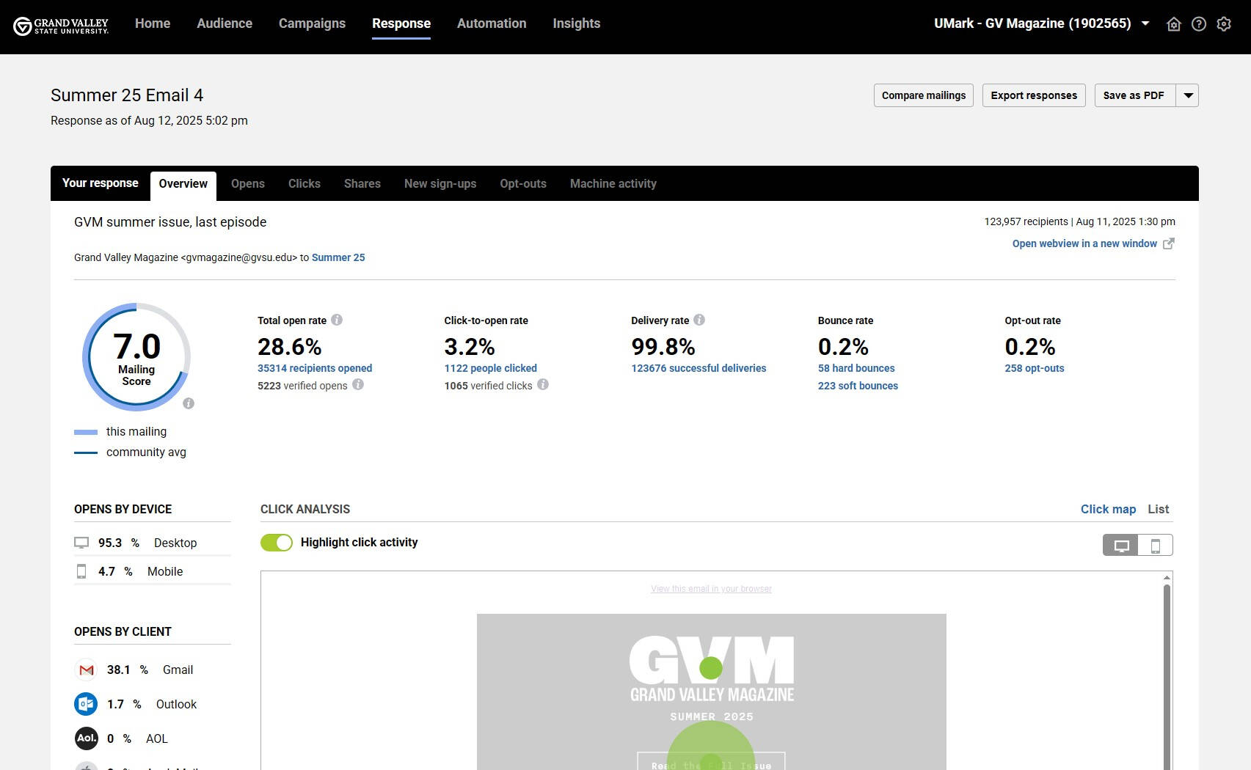Open the settings gear icon
1251x770 pixels.
click(x=1223, y=24)
